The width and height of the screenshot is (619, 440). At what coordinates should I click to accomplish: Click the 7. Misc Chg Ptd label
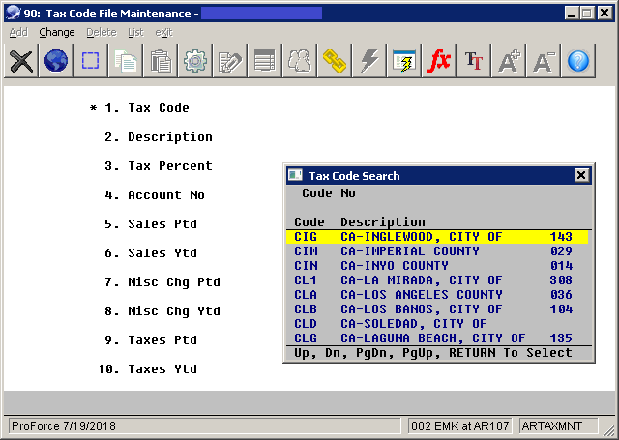[x=162, y=282]
